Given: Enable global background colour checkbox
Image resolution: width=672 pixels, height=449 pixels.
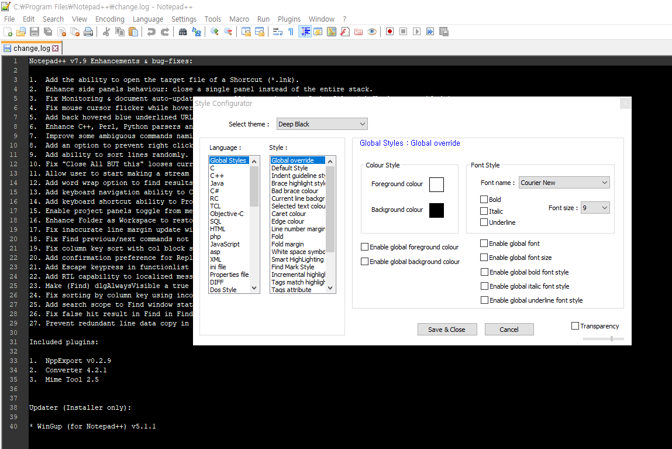Looking at the screenshot, I should click(x=365, y=262).
